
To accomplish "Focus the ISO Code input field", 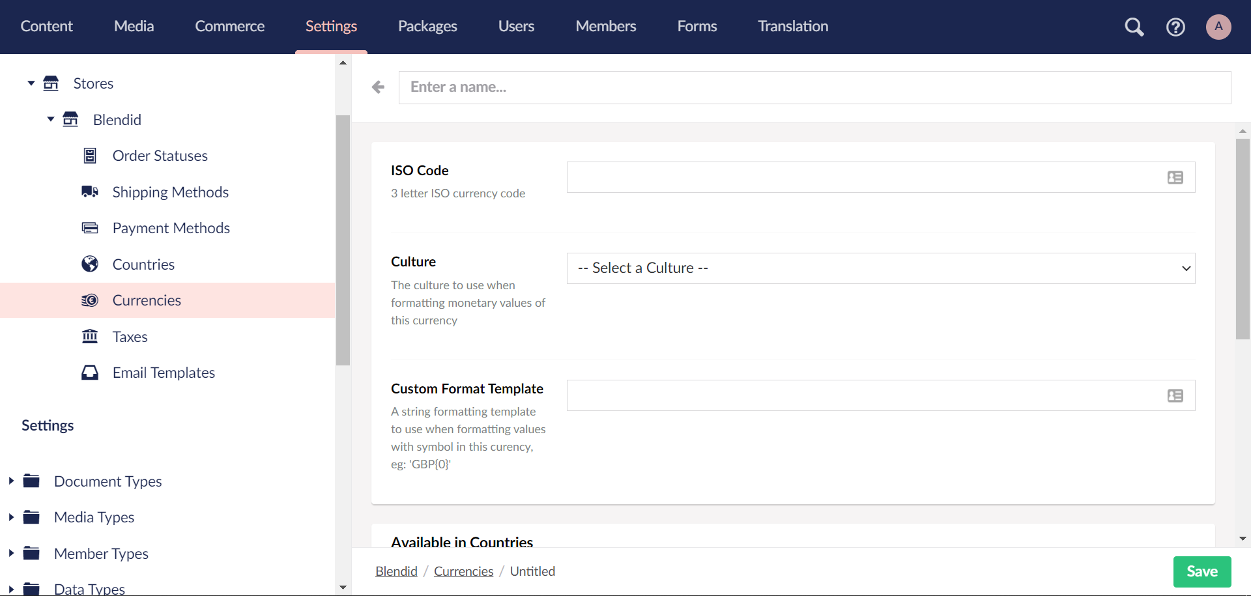I will point(881,177).
